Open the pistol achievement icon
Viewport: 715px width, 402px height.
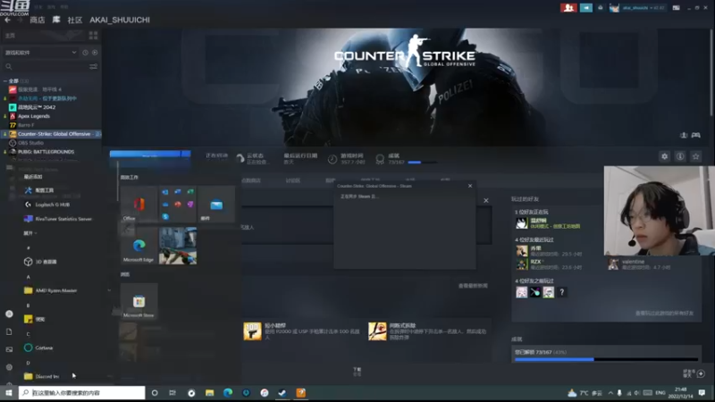tap(252, 331)
